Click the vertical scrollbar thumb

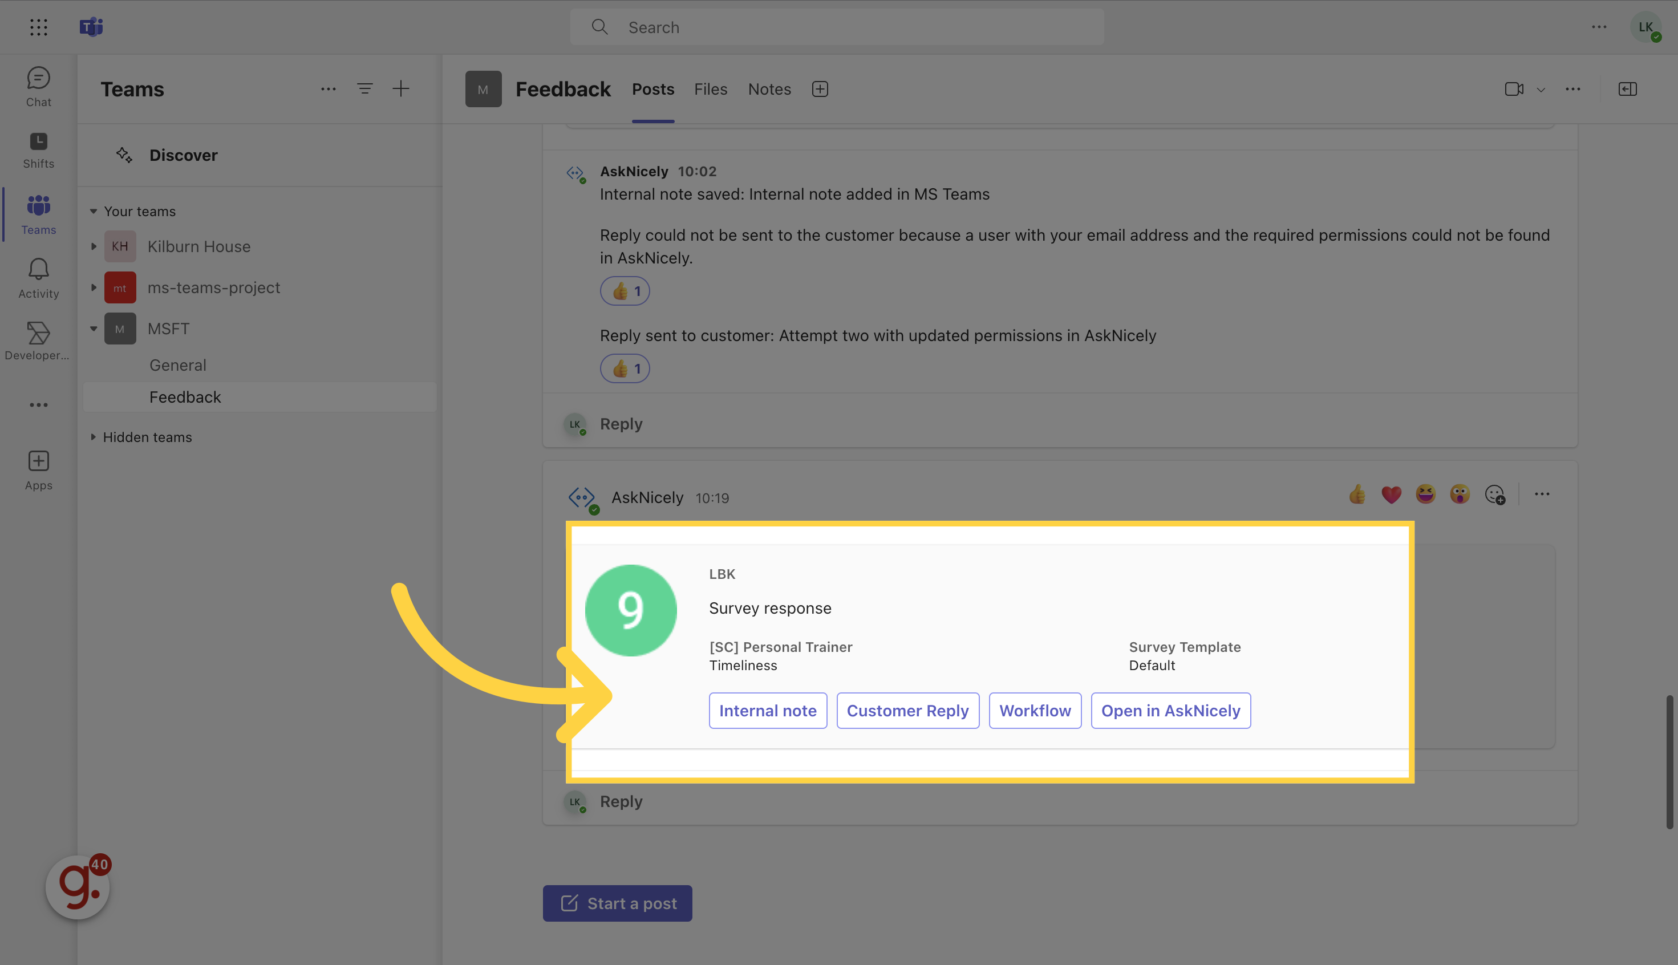click(x=1670, y=762)
